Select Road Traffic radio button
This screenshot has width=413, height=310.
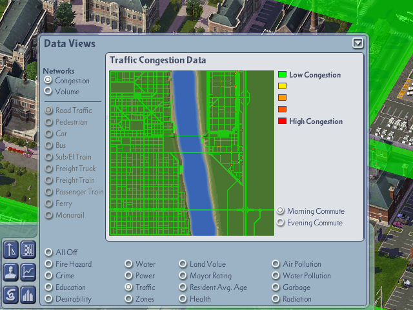48,110
